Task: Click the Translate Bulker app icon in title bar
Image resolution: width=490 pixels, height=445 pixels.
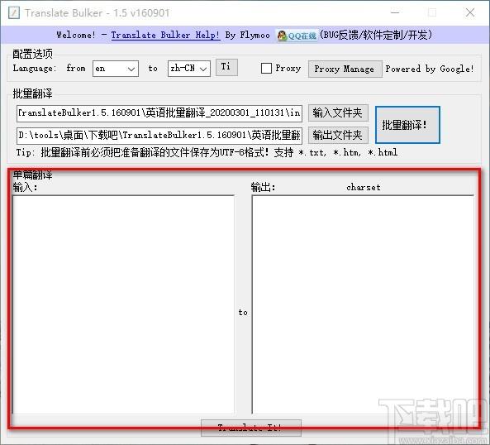Action: click(14, 13)
